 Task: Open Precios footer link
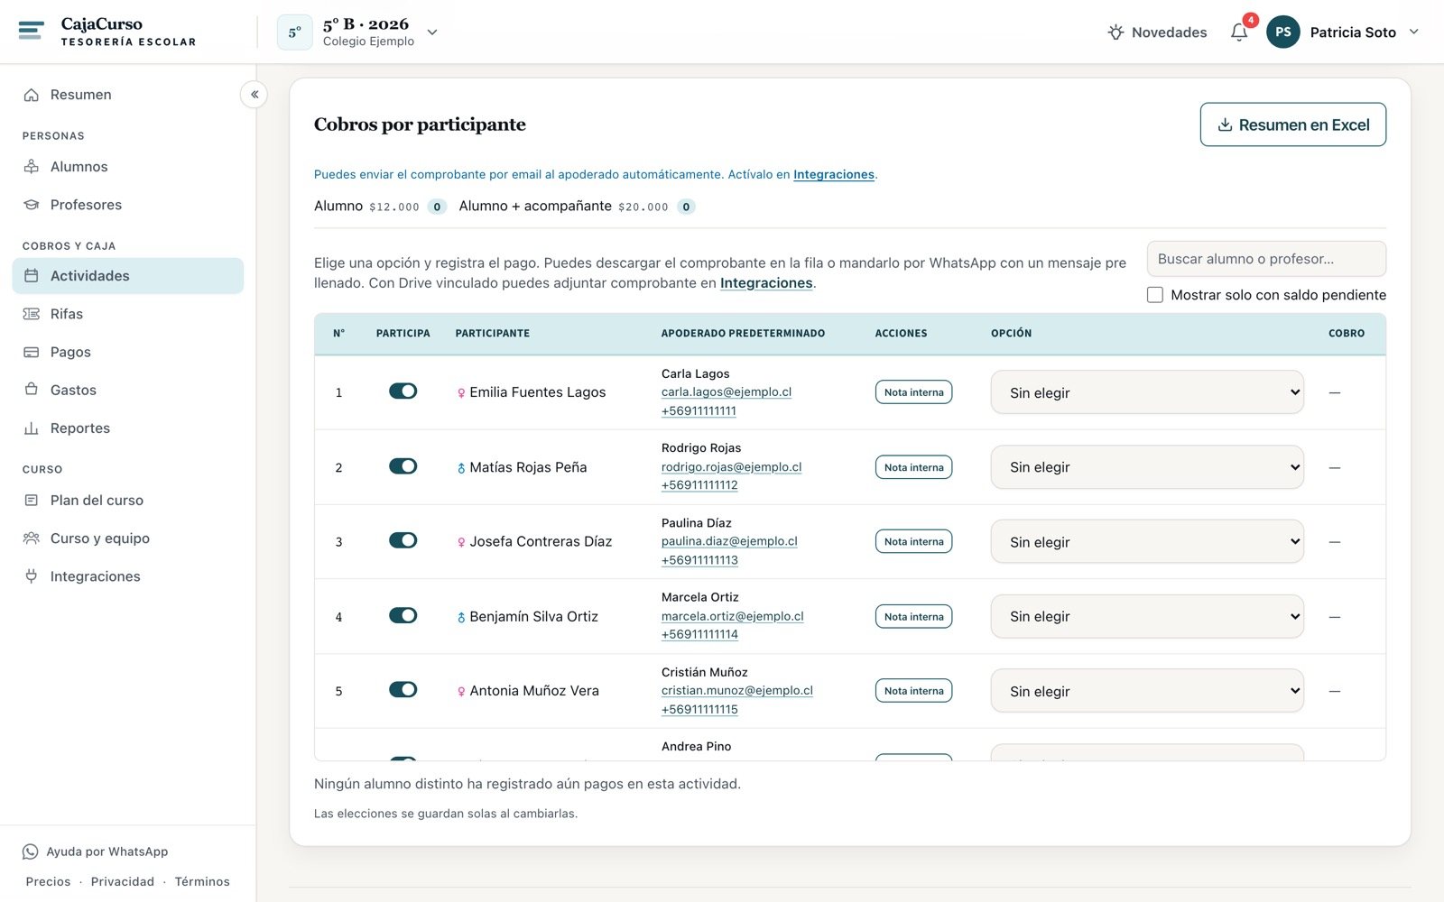point(48,881)
